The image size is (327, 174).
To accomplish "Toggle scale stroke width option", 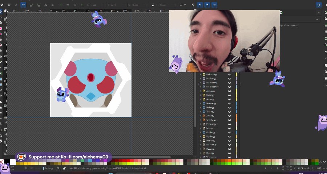I will click(193, 5).
